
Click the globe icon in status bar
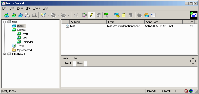point(191,91)
